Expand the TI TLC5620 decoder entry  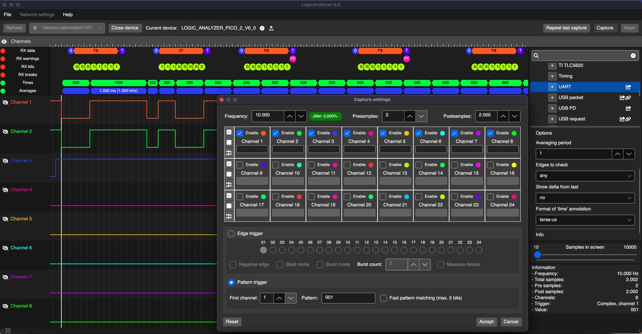tap(552, 66)
